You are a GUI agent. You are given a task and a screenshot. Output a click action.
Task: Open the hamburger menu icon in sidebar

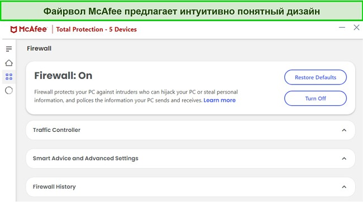point(9,49)
